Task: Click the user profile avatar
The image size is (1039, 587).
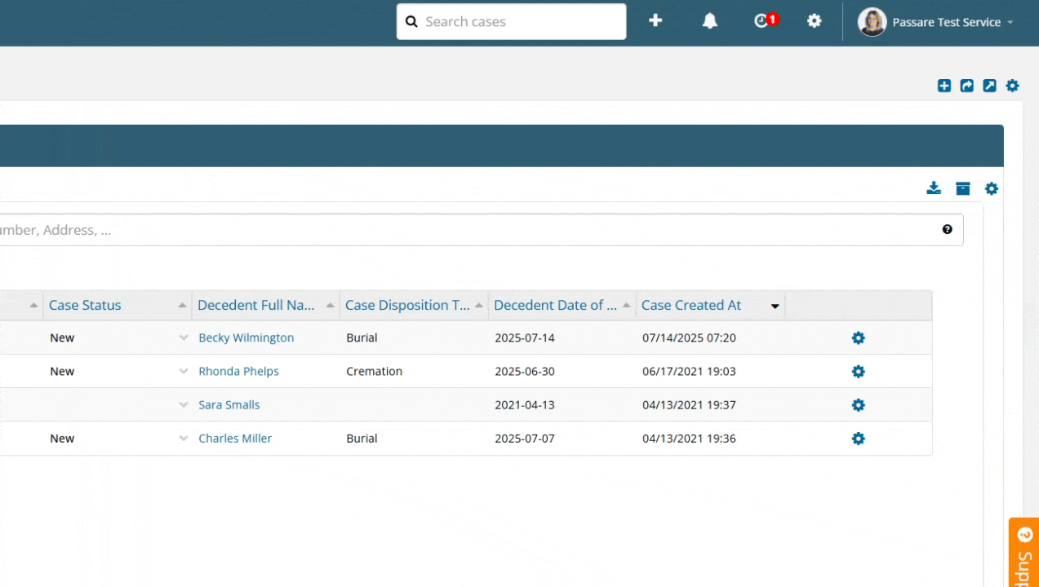Action: click(872, 22)
